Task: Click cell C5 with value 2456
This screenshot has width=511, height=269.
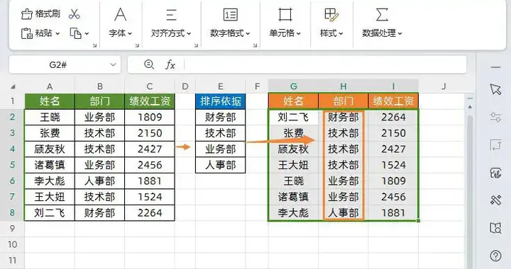Action: tap(150, 165)
